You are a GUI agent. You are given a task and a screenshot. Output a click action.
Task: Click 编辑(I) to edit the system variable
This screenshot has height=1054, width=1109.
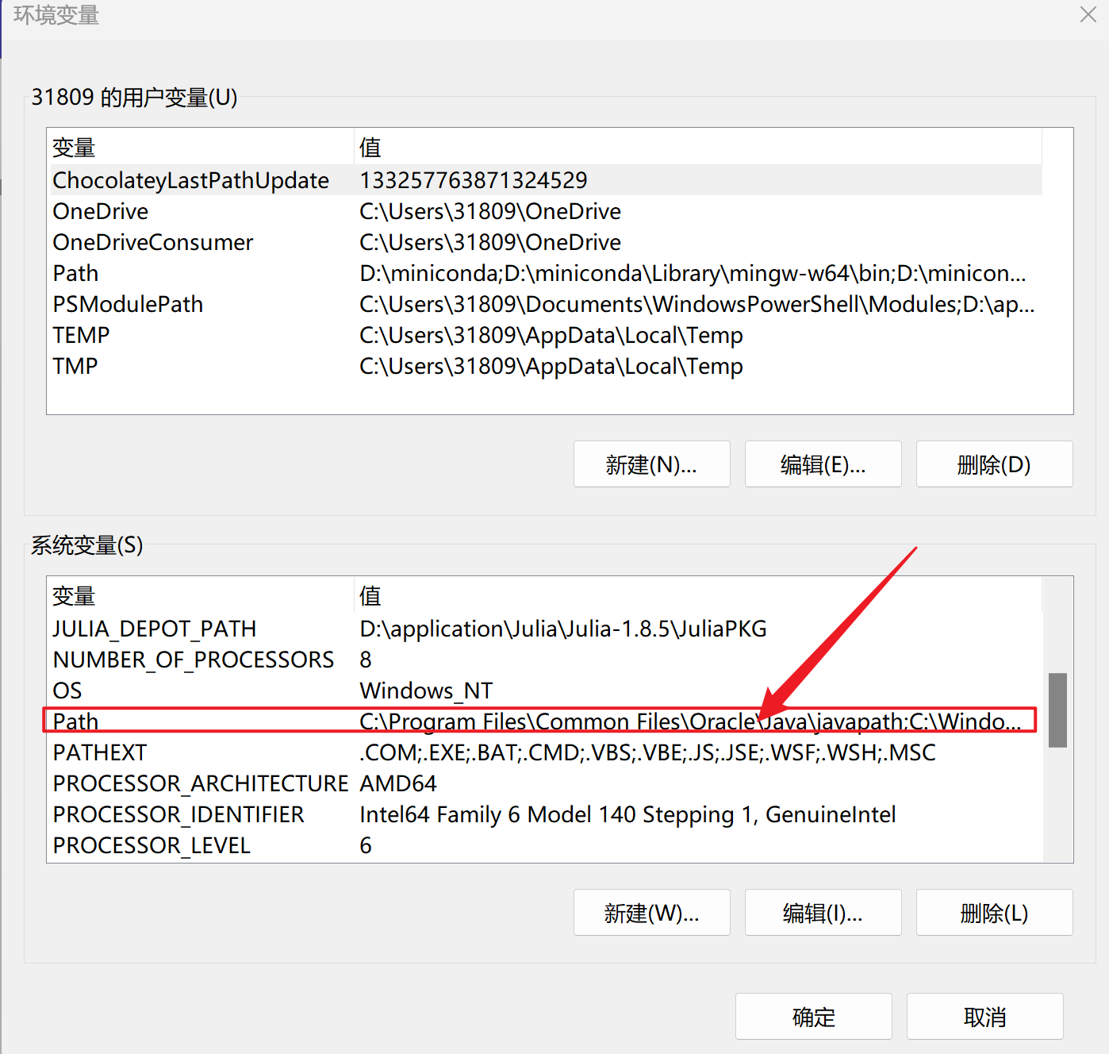tap(823, 913)
